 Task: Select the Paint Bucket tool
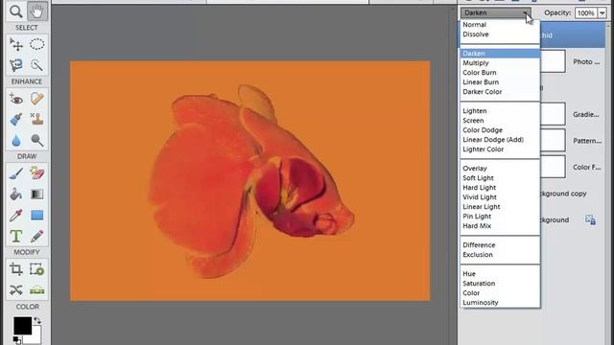[16, 194]
